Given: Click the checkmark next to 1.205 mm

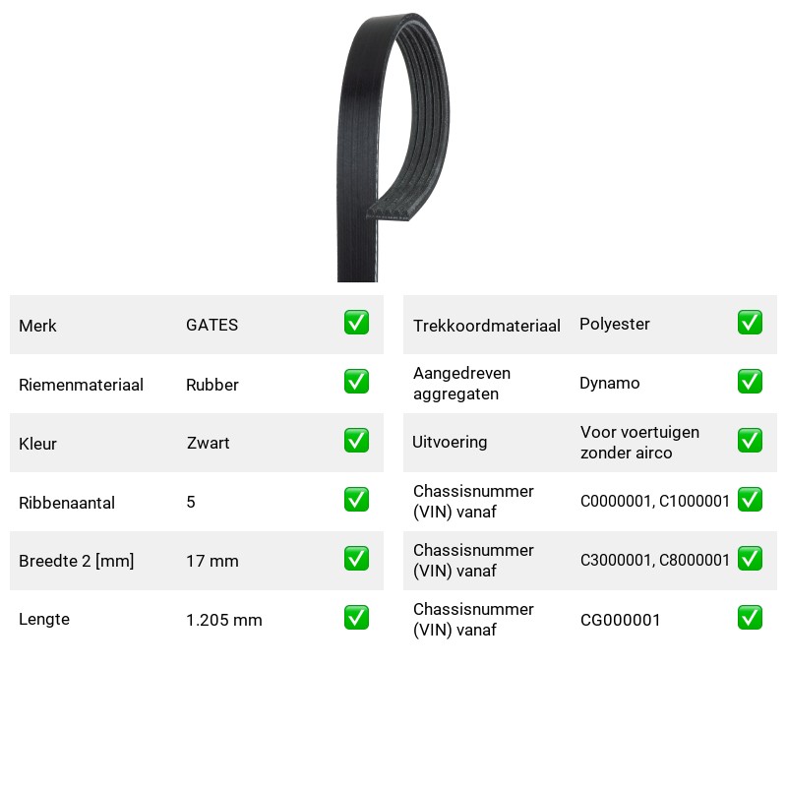Looking at the screenshot, I should [x=356, y=618].
